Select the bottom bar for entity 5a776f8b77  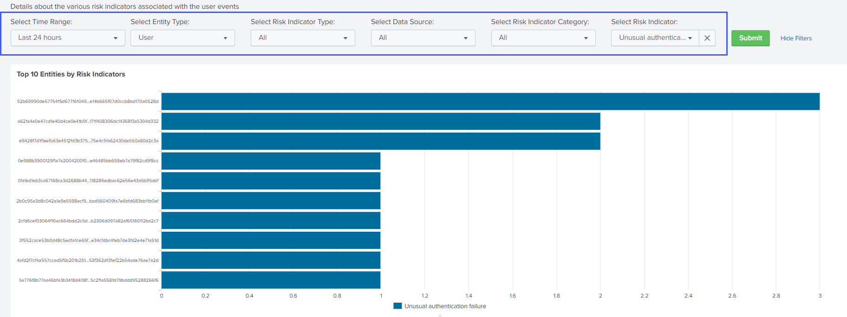[271, 280]
